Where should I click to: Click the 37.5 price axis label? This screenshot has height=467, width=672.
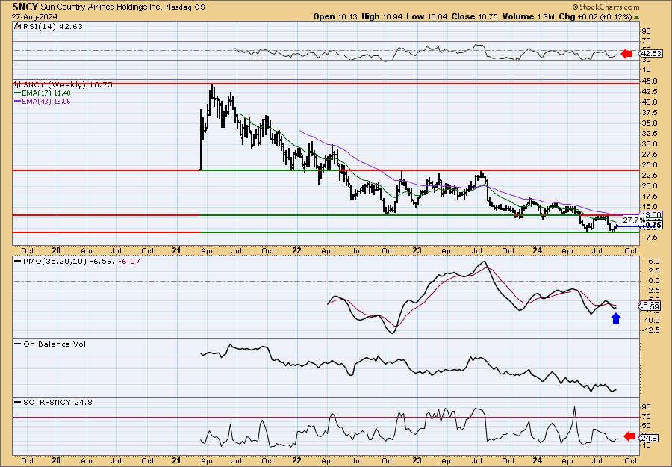(x=649, y=113)
